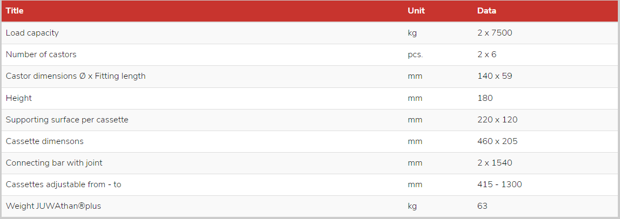Click the Title column header
620x219 pixels.
pyautogui.click(x=15, y=11)
